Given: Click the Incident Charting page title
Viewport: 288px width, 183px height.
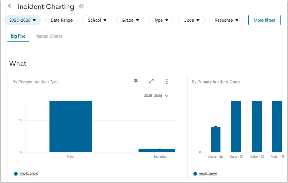Looking at the screenshot, I should (x=46, y=7).
